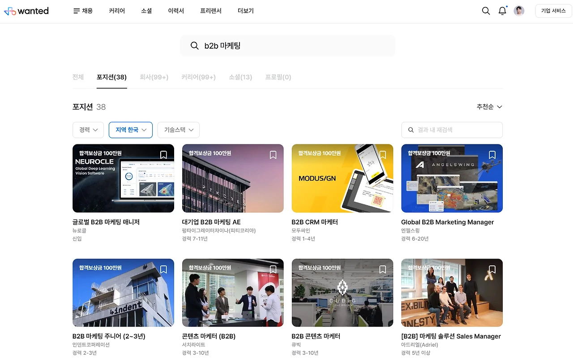Click the search magnifier icon in header
Viewport: 573px width, 364px height.
coord(486,11)
